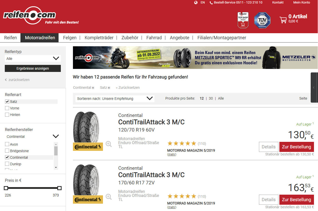
Task: Click Details for the 120/70 R19 tire
Action: click(x=269, y=147)
